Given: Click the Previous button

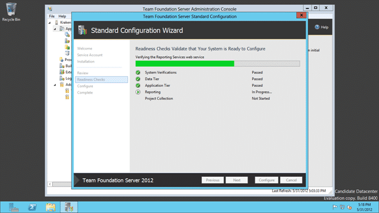Looking at the screenshot, I should point(213,180).
